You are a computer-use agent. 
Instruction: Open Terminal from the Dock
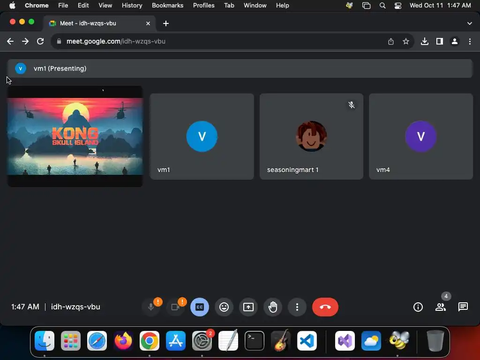(x=255, y=341)
